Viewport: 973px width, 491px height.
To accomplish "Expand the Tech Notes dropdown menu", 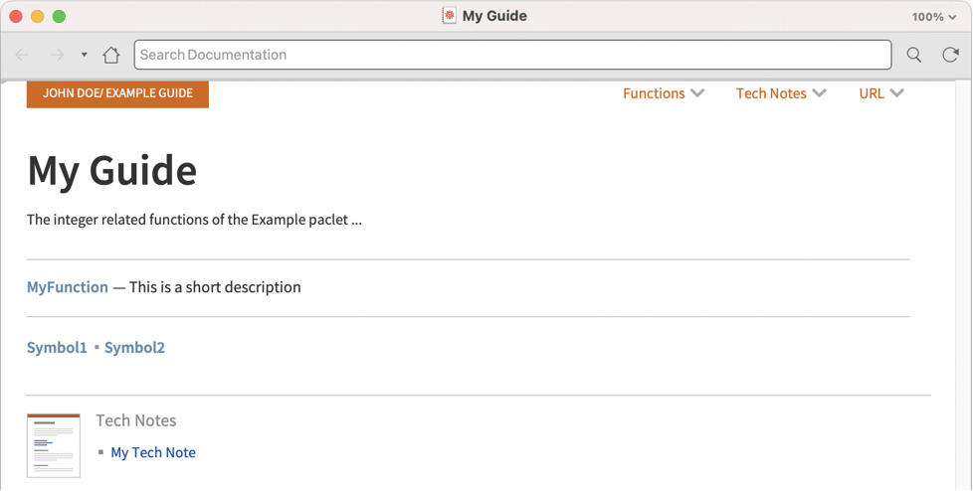I will pos(781,93).
